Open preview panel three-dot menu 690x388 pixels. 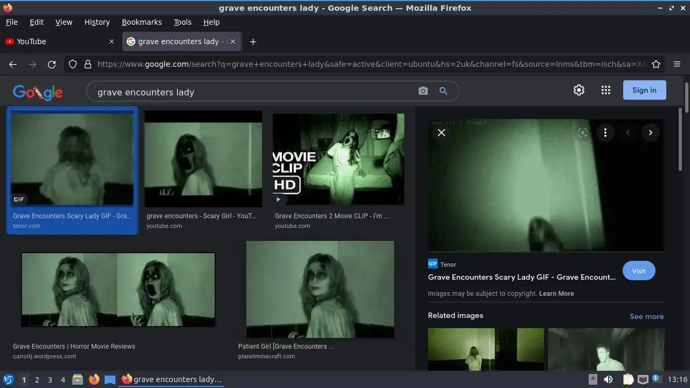pos(605,133)
